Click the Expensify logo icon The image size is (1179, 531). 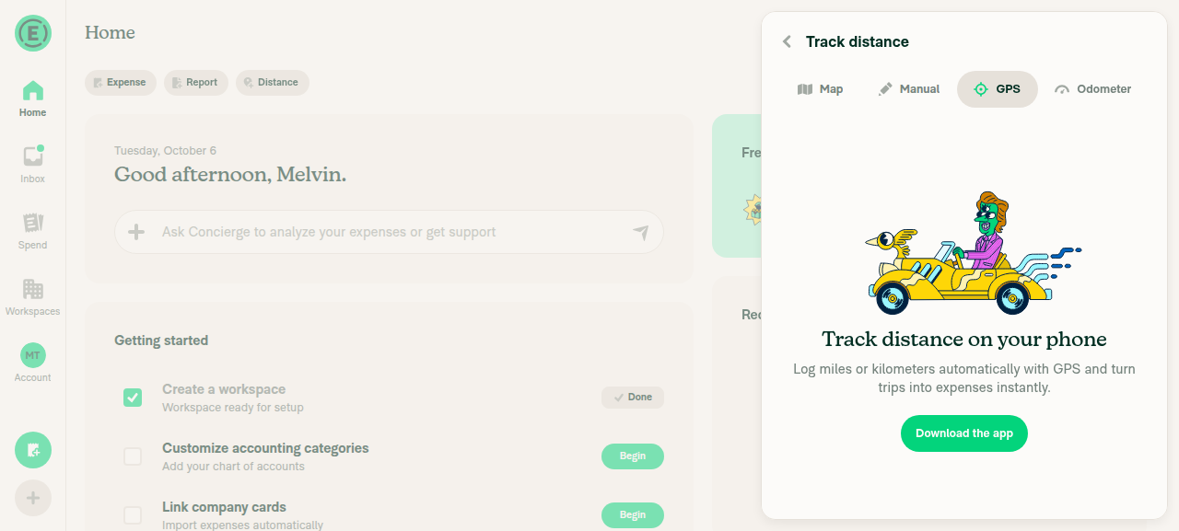point(33,33)
